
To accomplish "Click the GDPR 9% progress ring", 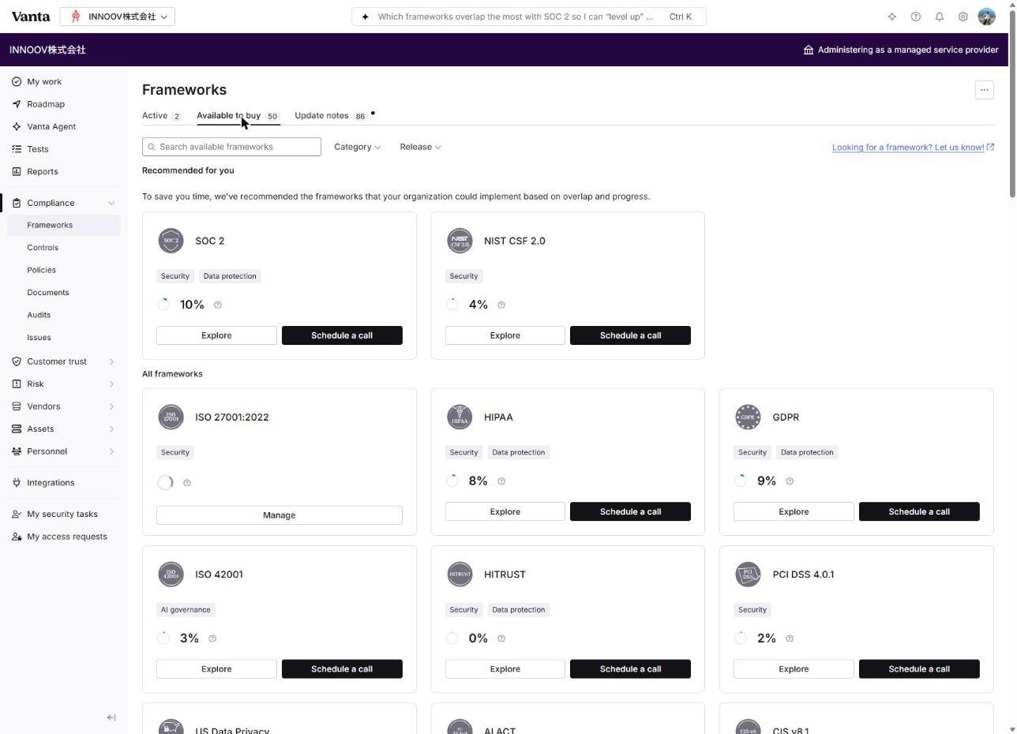I will (741, 481).
